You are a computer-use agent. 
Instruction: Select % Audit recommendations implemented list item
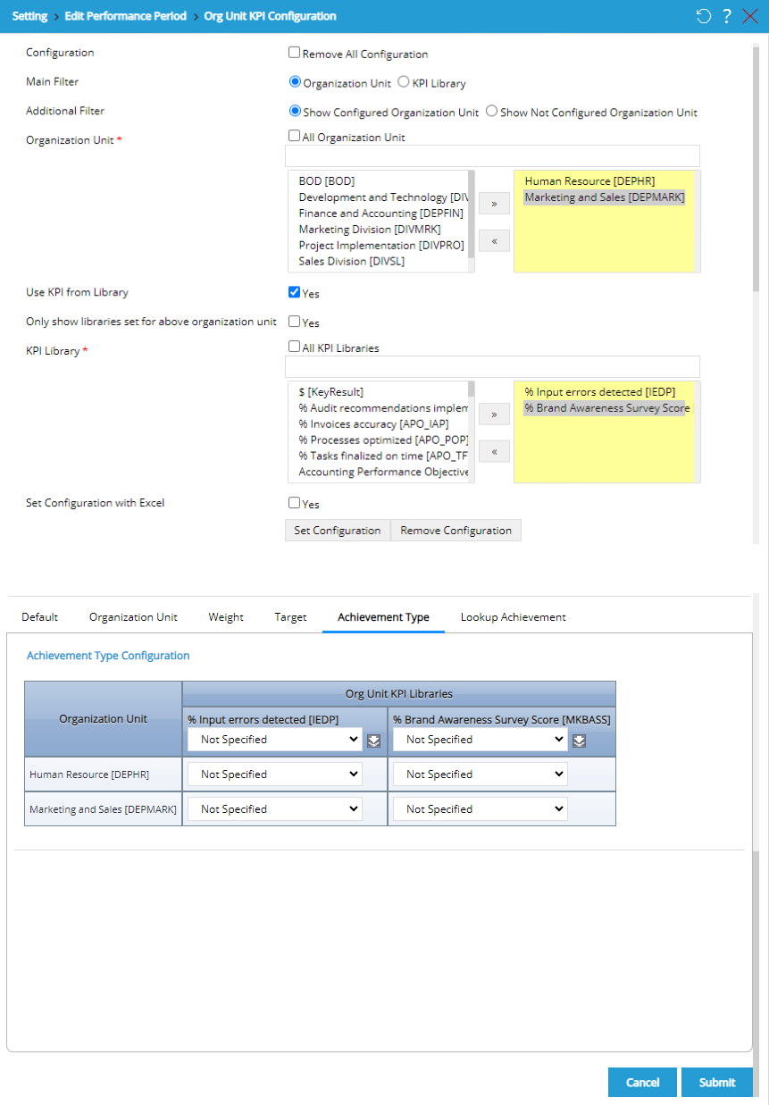pyautogui.click(x=382, y=408)
